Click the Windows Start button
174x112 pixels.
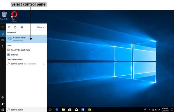coord(3,110)
